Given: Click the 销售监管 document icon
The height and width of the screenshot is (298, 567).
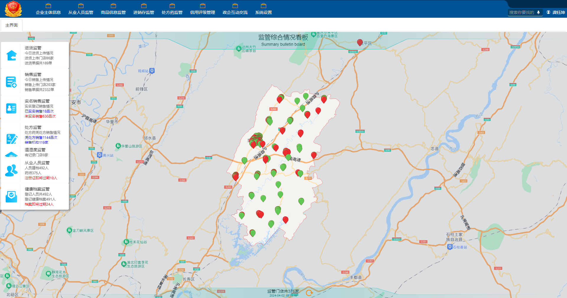Looking at the screenshot, I should pyautogui.click(x=11, y=82).
